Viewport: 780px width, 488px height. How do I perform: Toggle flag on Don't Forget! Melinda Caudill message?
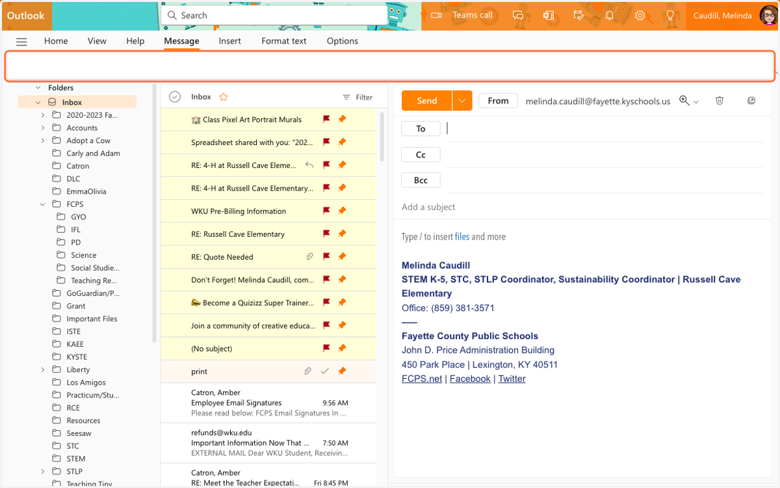[x=327, y=279]
